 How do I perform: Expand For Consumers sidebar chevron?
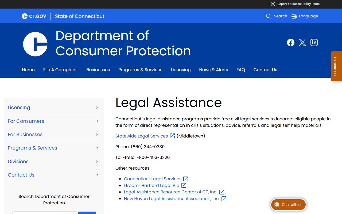97,121
